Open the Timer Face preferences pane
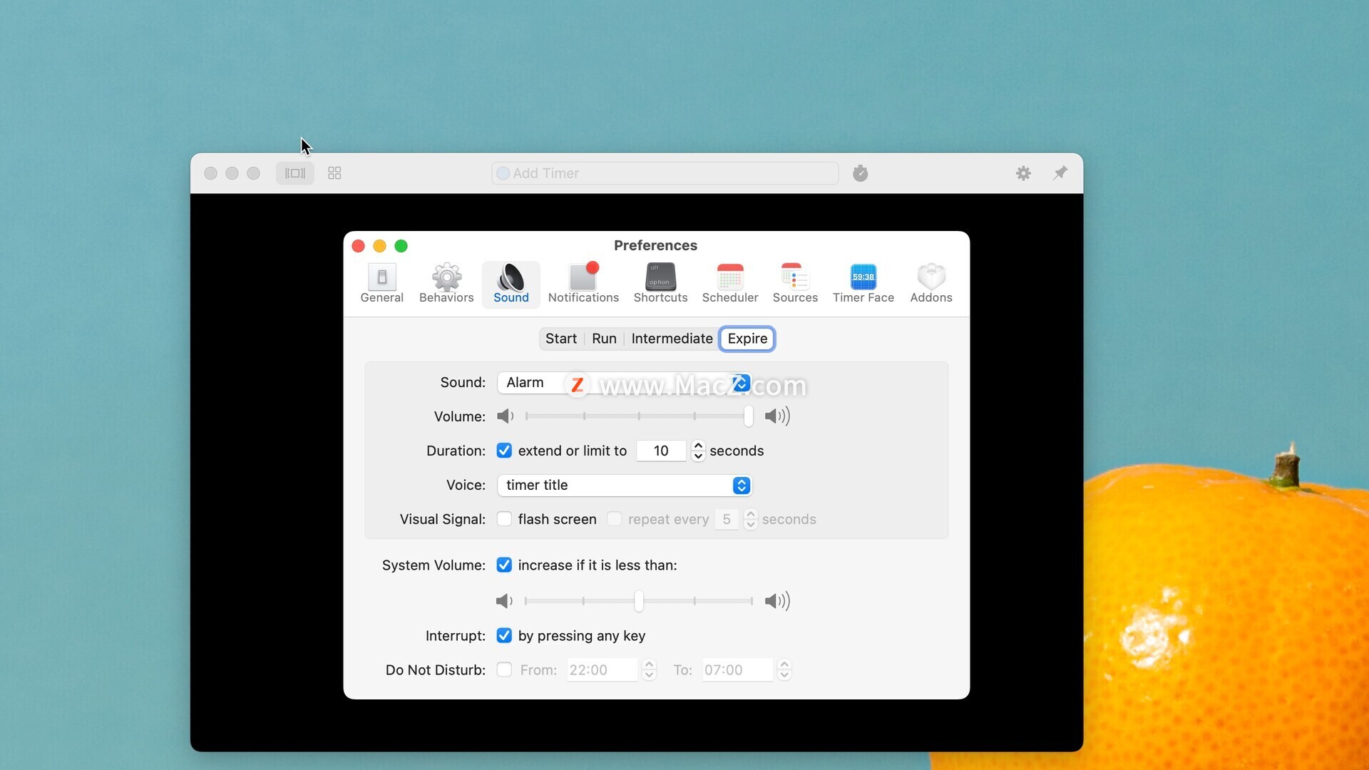The image size is (1369, 770). (863, 284)
